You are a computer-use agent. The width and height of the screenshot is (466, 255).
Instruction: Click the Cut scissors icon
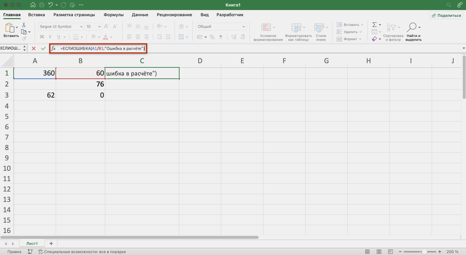tap(24, 25)
